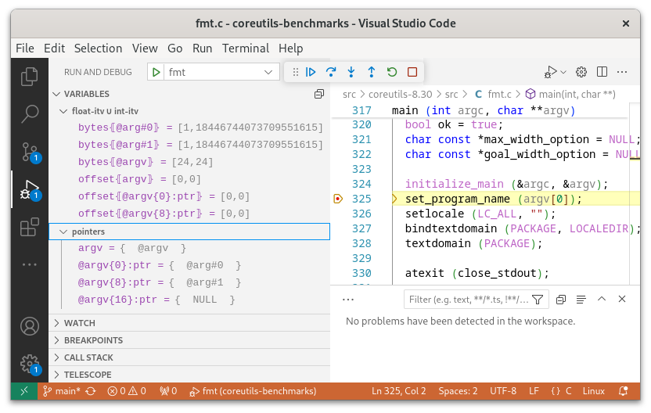The width and height of the screenshot is (651, 413).
Task: Restart the debug session
Action: coord(392,72)
